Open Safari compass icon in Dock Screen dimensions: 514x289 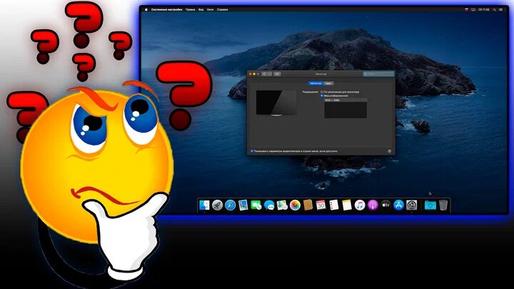click(x=230, y=206)
